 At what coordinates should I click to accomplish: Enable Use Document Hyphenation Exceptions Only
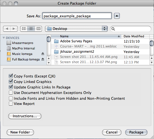tap(11, 93)
